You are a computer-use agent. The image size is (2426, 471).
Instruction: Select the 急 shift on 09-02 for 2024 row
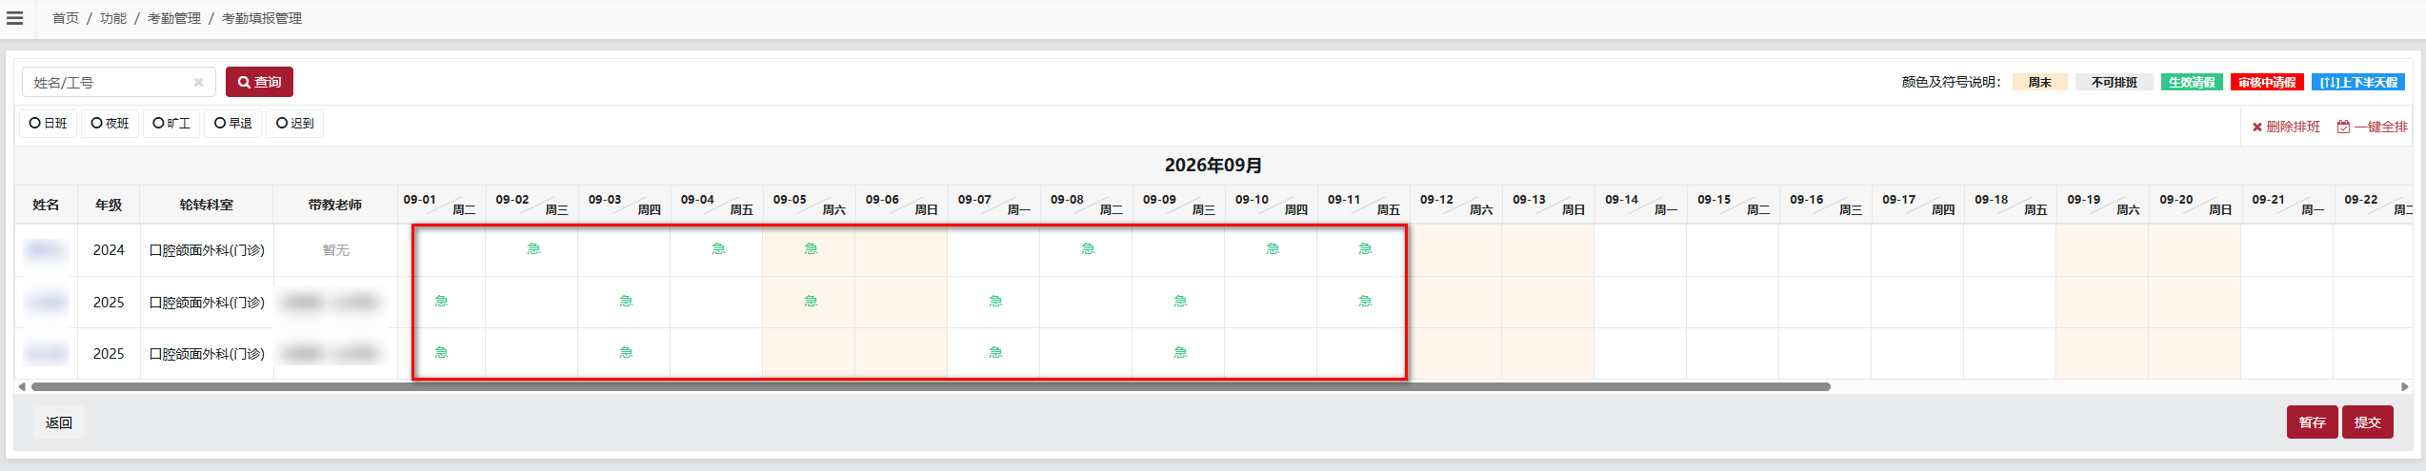coord(533,249)
